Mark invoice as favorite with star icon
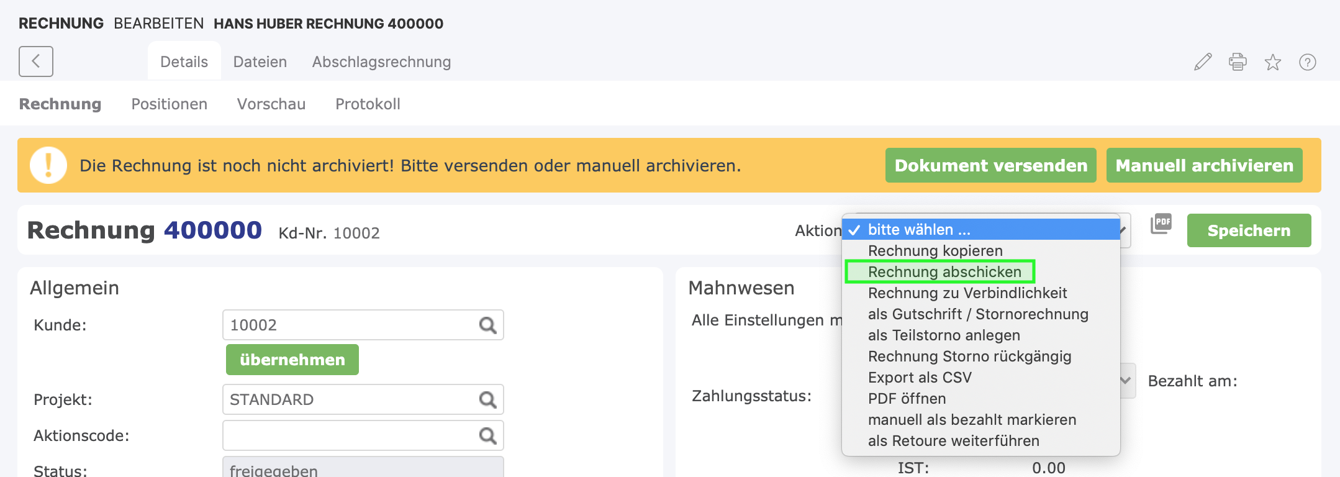 coord(1272,62)
